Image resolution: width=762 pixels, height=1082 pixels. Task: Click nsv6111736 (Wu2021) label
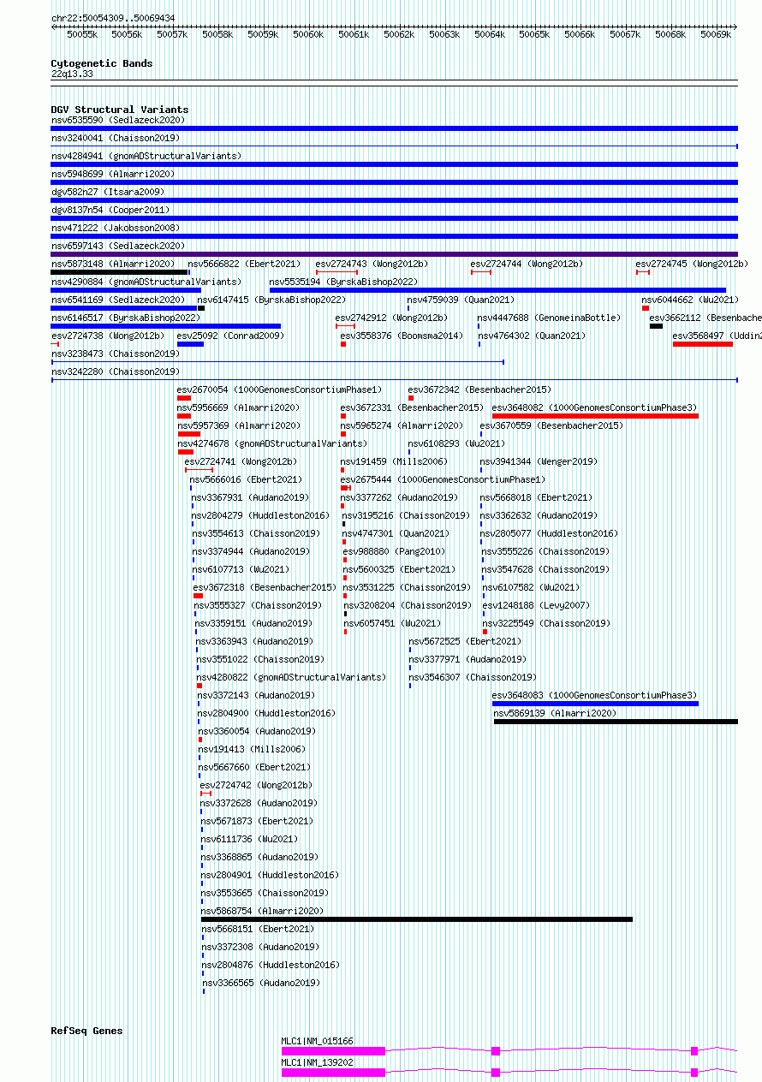[249, 840]
